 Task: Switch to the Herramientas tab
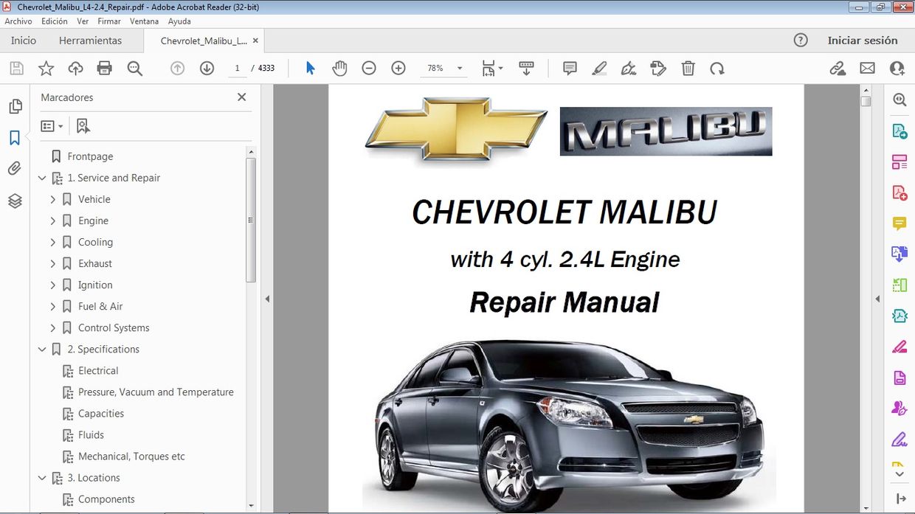coord(91,41)
